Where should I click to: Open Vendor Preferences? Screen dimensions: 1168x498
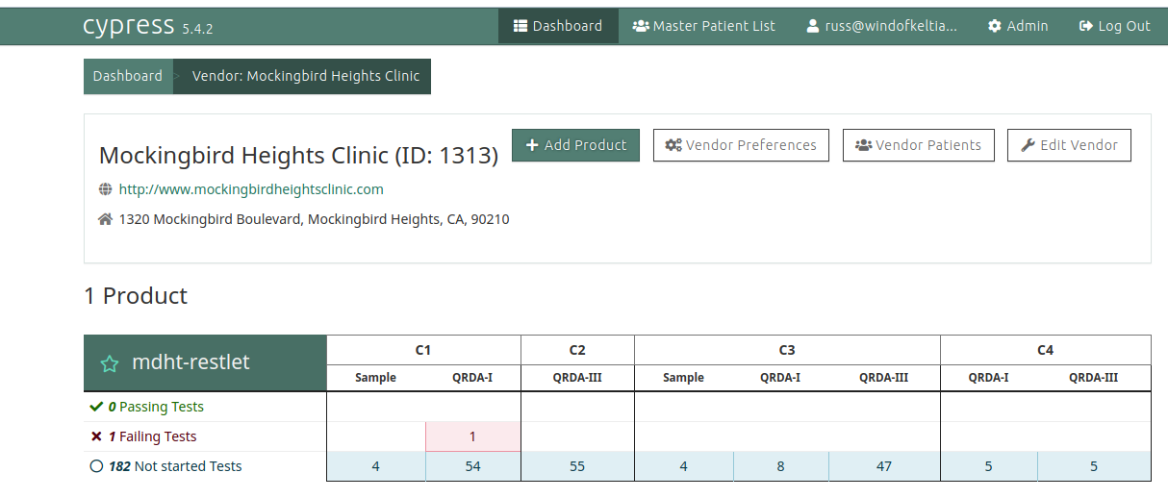[741, 145]
